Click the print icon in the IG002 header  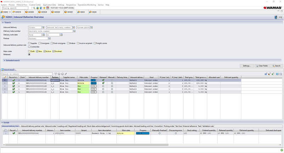click(x=280, y=17)
